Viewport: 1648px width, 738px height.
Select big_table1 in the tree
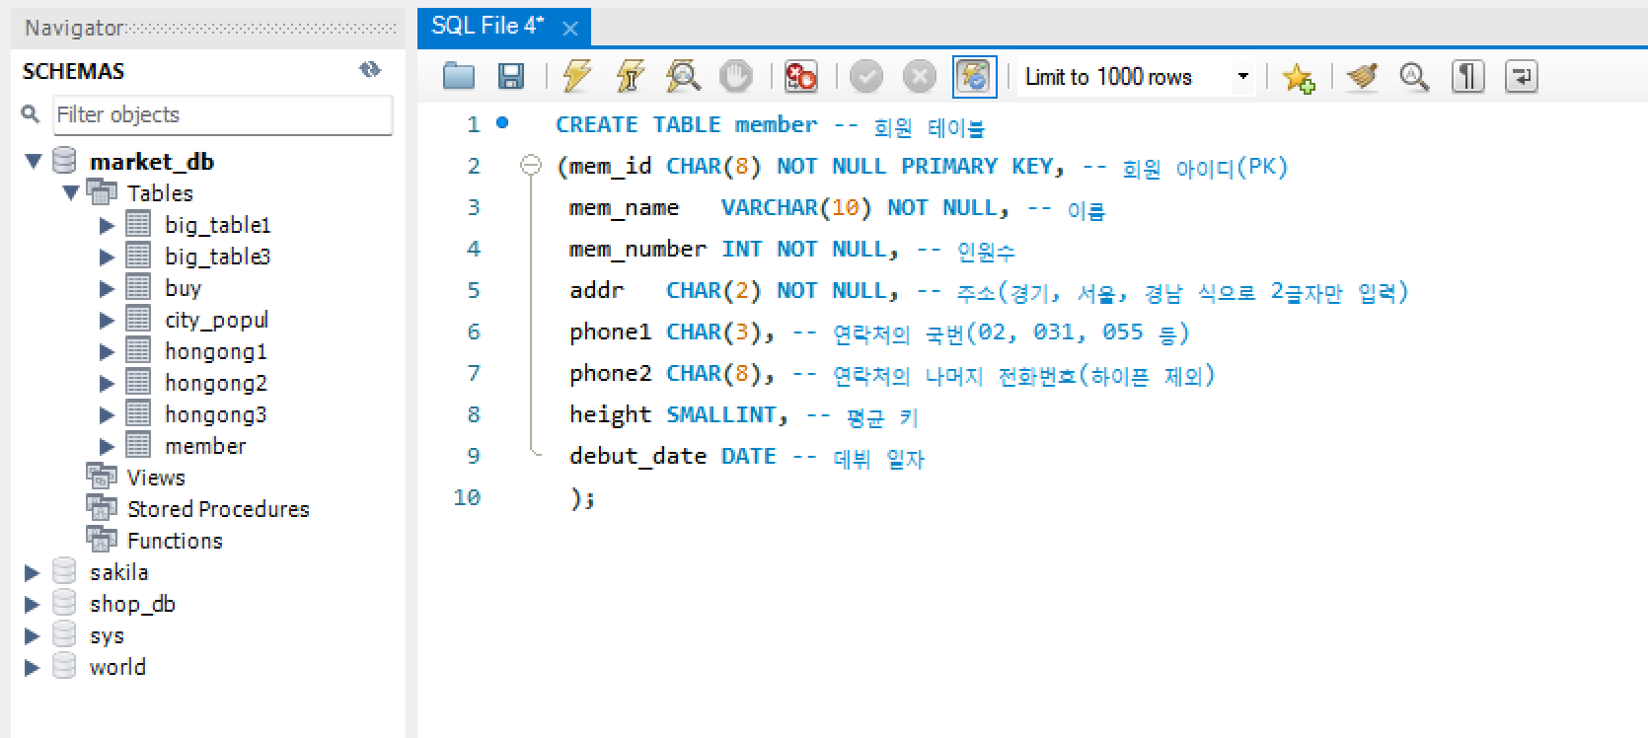point(217,225)
